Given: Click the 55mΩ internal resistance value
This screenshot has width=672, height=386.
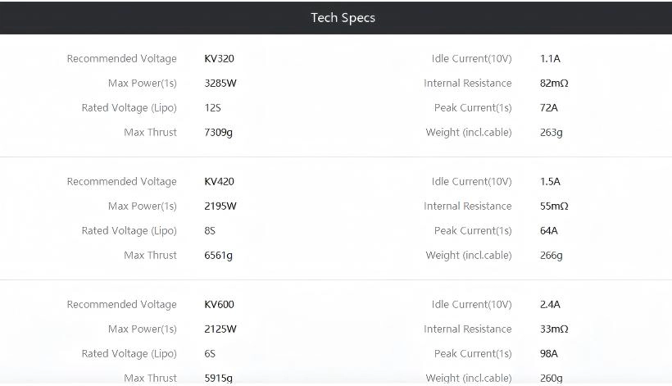Looking at the screenshot, I should pyautogui.click(x=554, y=207).
